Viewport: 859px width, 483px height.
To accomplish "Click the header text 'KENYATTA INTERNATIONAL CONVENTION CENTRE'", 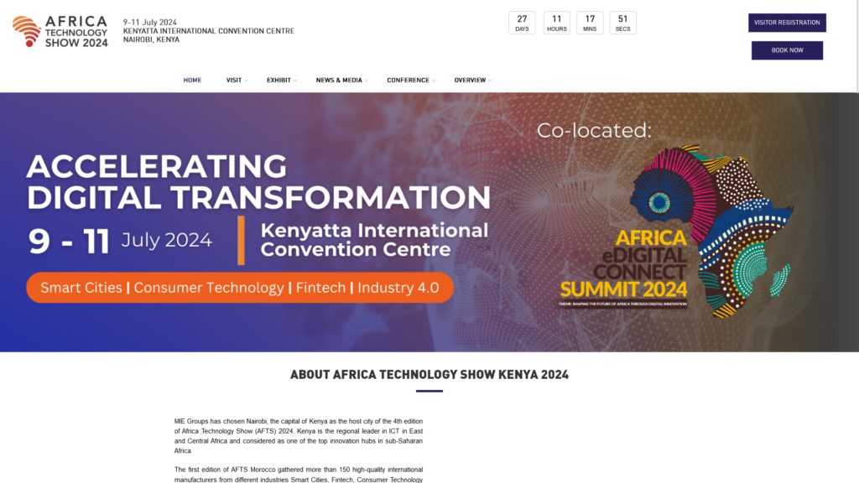I will pos(209,31).
